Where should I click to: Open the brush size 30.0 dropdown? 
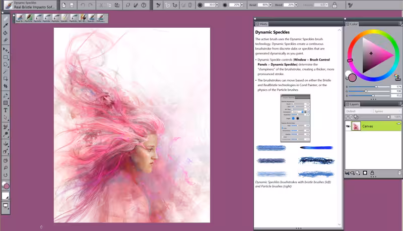[x=217, y=5]
